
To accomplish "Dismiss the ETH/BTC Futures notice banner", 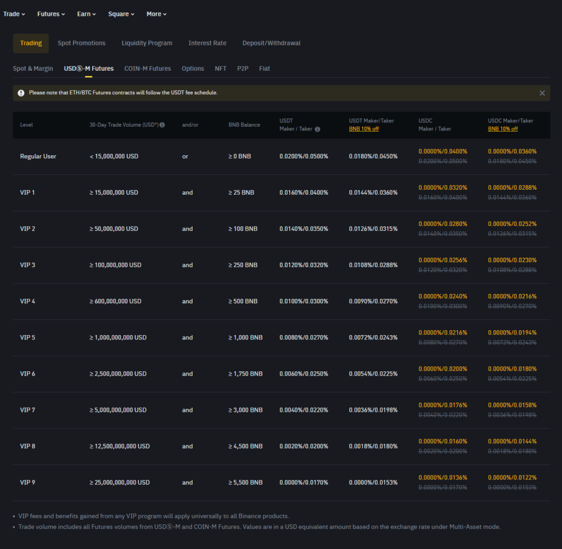I will [542, 93].
